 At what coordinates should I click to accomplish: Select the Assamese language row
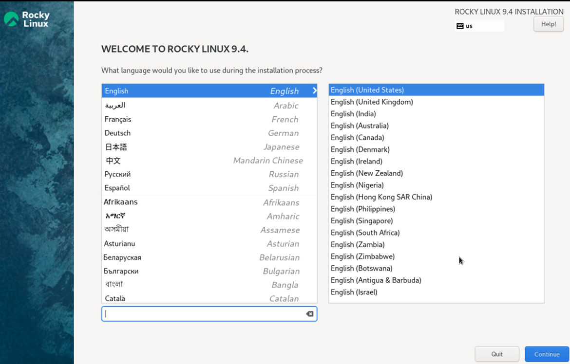[x=209, y=230]
